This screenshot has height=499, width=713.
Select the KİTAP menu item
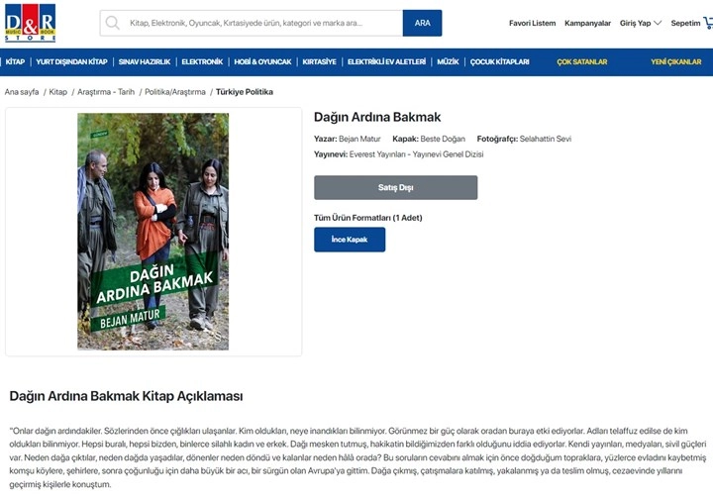pyautogui.click(x=15, y=61)
